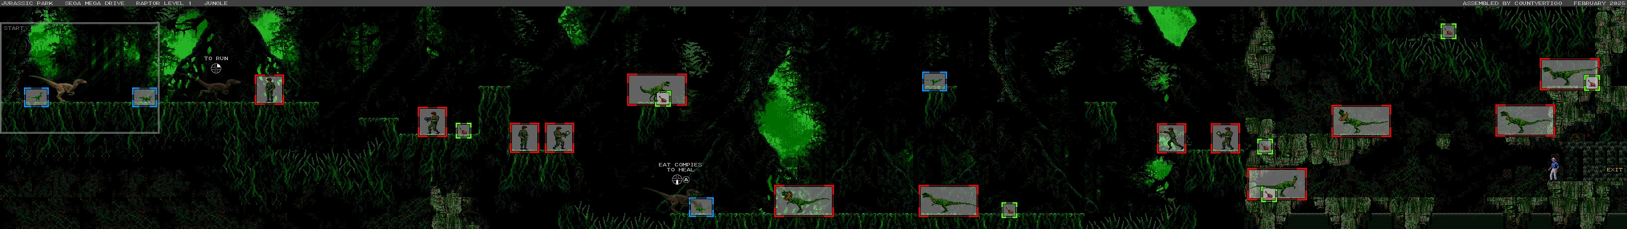Viewport: 1627px width, 229px height.
Task: Select the blue-framed compy high on the mid-level tree ledge
Action: (x=934, y=81)
